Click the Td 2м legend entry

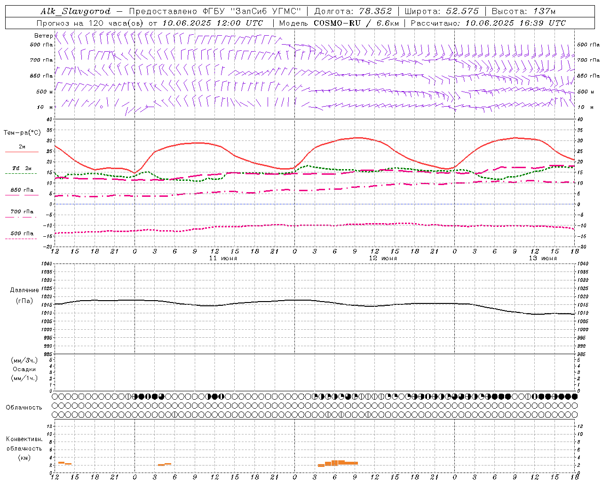tap(22, 168)
